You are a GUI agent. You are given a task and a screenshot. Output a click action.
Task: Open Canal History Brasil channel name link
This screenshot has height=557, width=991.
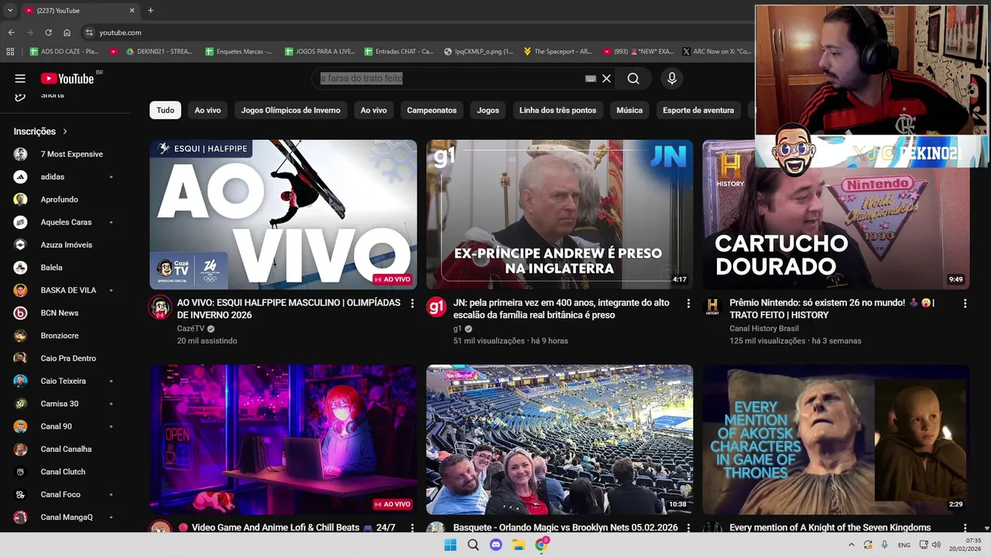764,329
